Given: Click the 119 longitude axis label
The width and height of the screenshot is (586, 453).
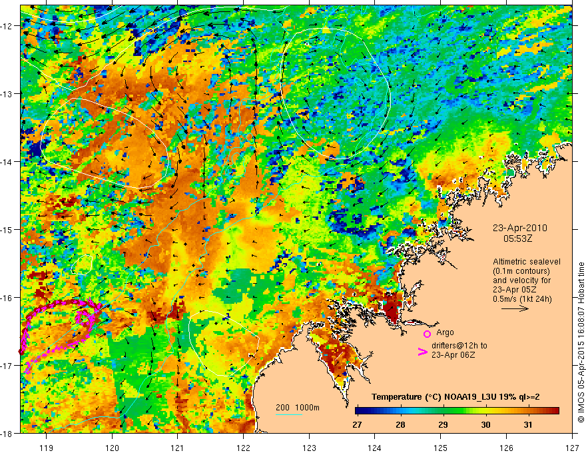Looking at the screenshot, I should pyautogui.click(x=46, y=448).
